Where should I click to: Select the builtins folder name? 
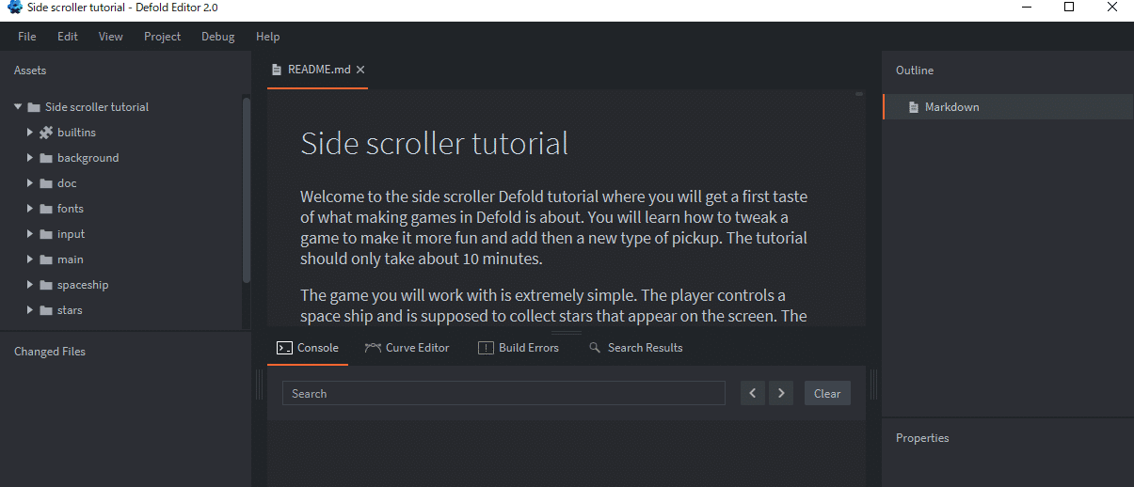(76, 133)
